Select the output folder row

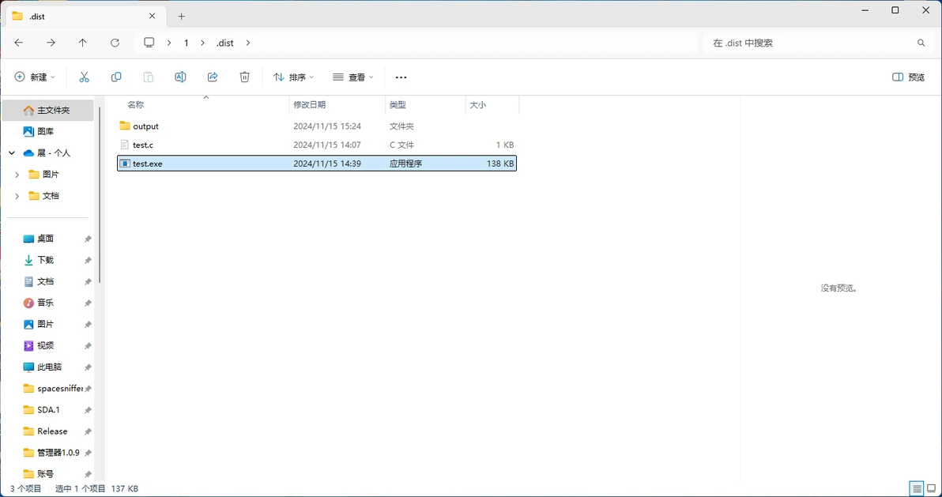(x=317, y=126)
